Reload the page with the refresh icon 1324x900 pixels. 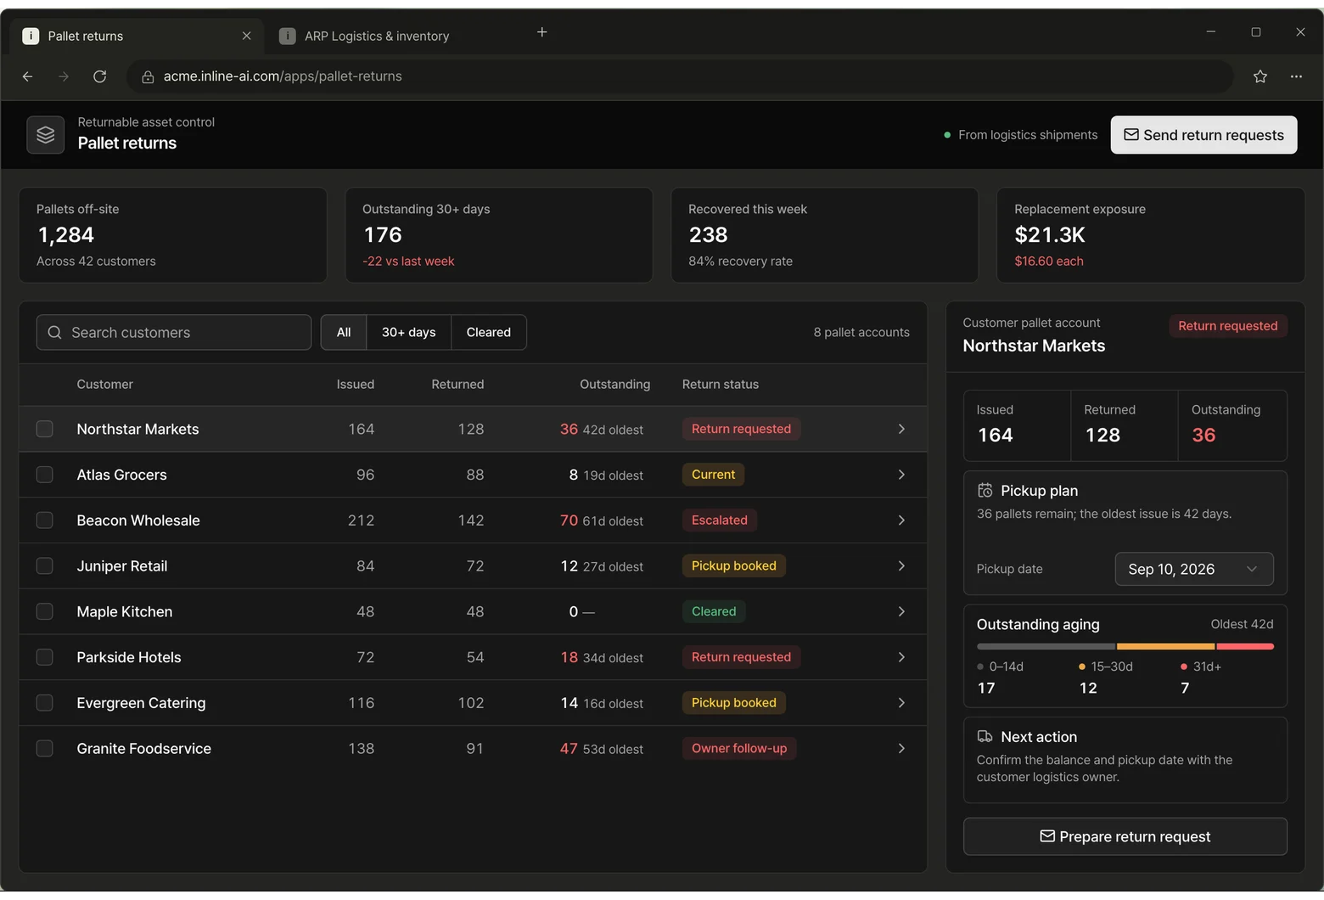point(99,76)
